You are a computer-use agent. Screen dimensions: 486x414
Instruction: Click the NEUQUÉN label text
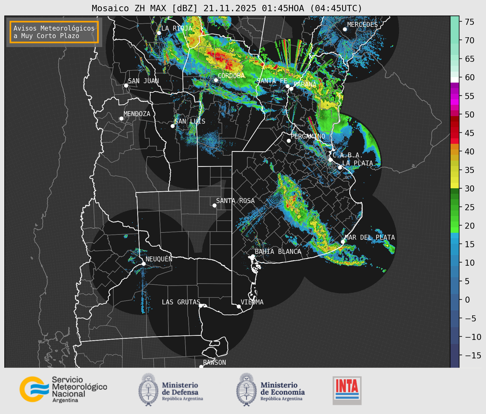point(159,259)
